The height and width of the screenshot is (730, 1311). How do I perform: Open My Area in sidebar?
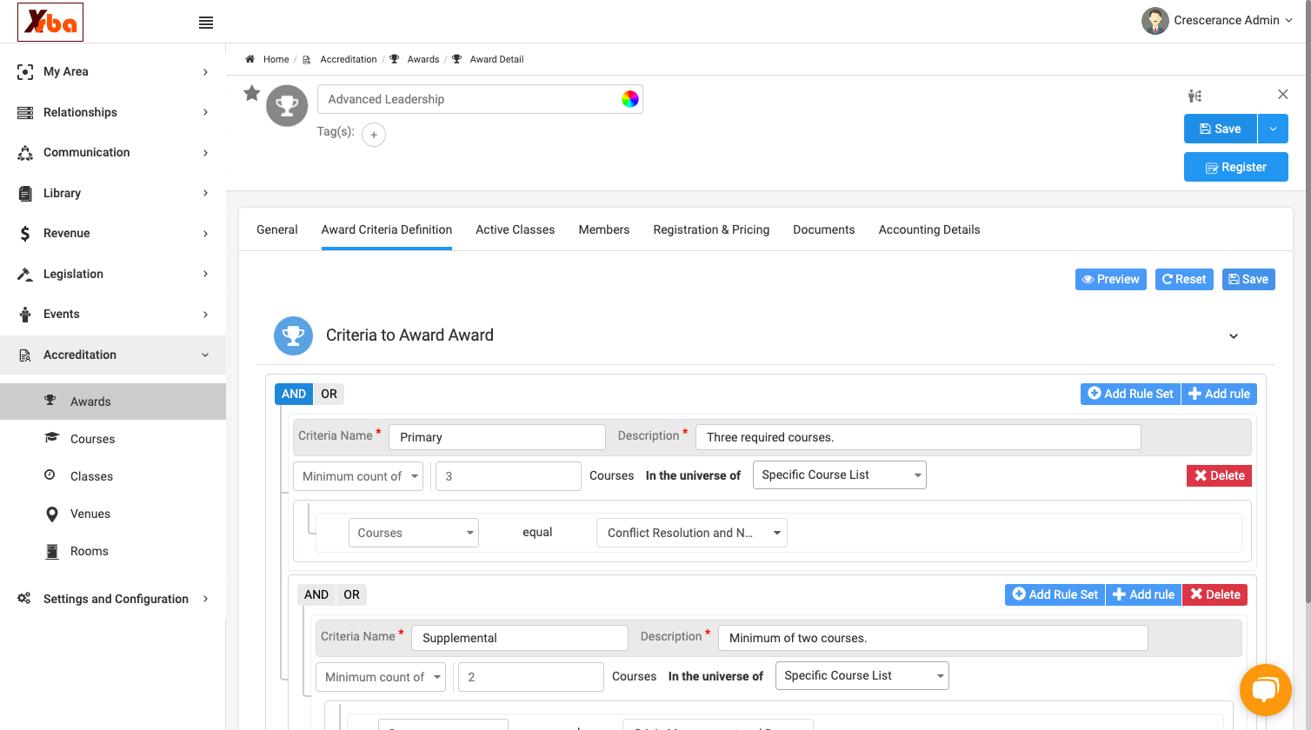coord(113,72)
